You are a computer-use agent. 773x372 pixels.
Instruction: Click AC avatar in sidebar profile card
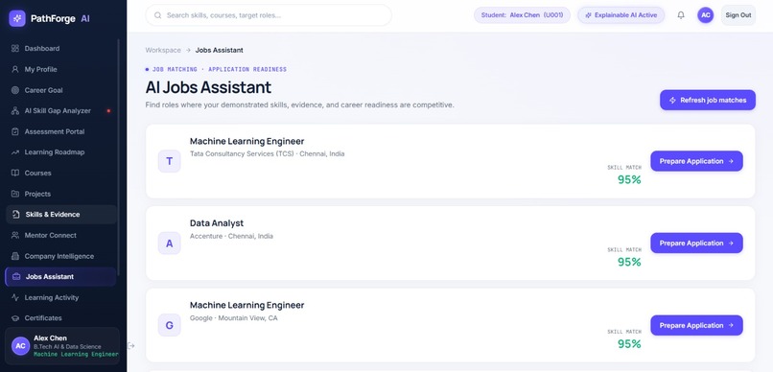21,346
